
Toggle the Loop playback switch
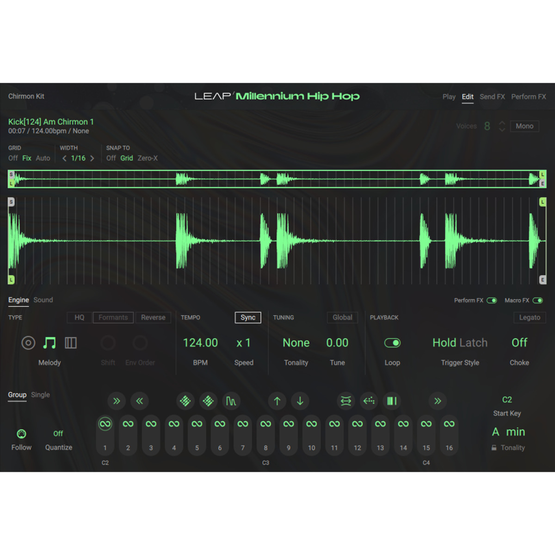(x=392, y=343)
